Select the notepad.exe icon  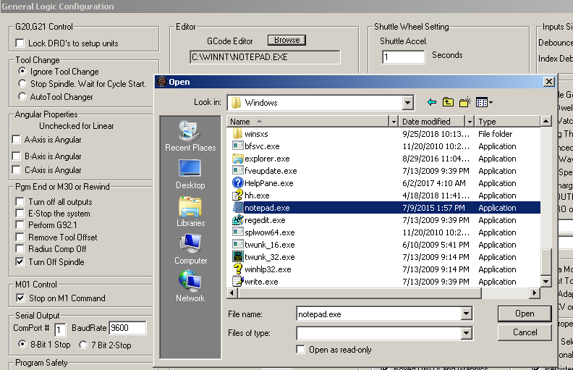[238, 208]
